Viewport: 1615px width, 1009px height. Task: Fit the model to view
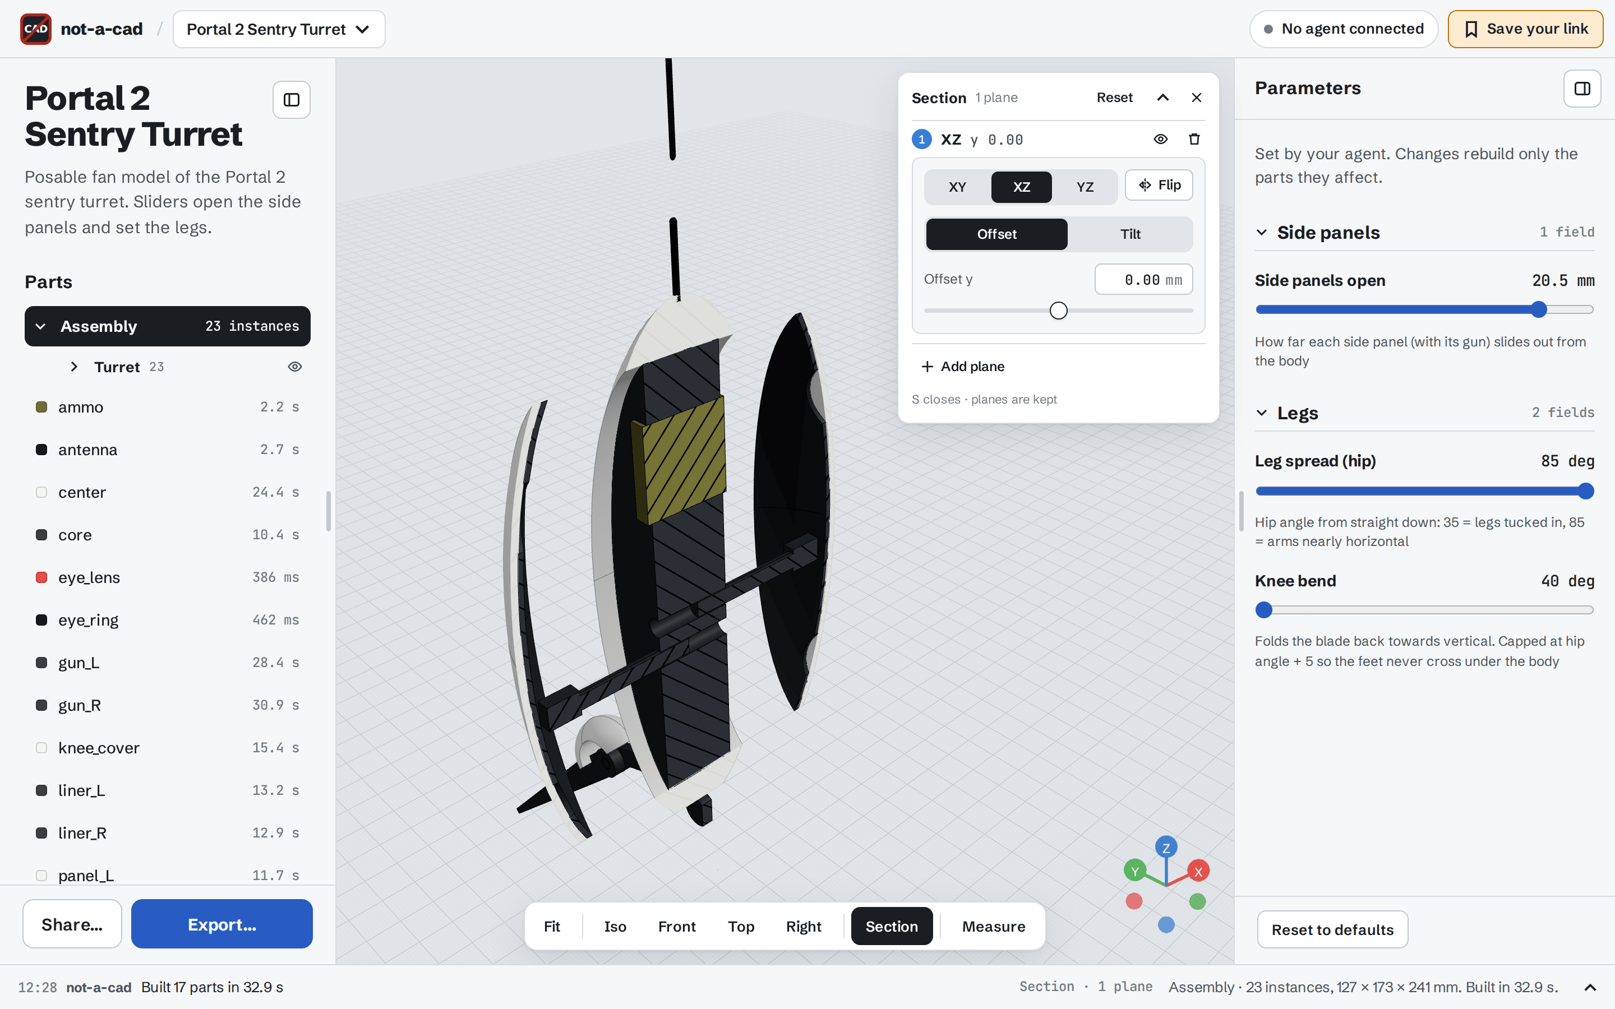(552, 926)
